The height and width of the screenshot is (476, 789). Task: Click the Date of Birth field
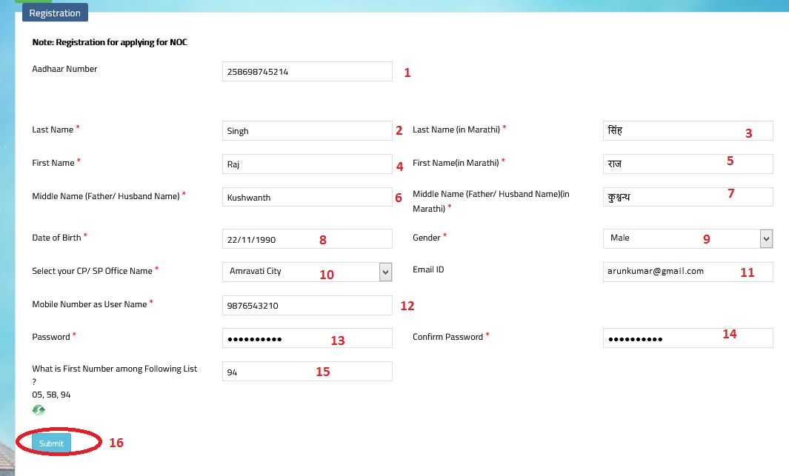[x=307, y=239]
